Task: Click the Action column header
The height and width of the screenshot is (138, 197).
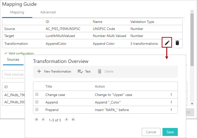Action: [100, 87]
